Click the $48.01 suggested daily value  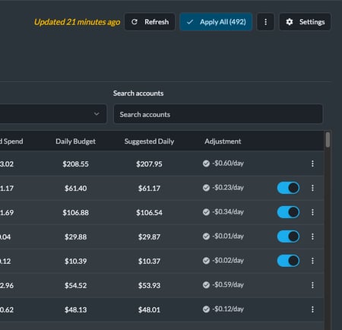pos(149,309)
